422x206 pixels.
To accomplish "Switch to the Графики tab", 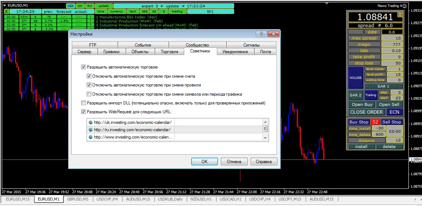I will click(112, 52).
